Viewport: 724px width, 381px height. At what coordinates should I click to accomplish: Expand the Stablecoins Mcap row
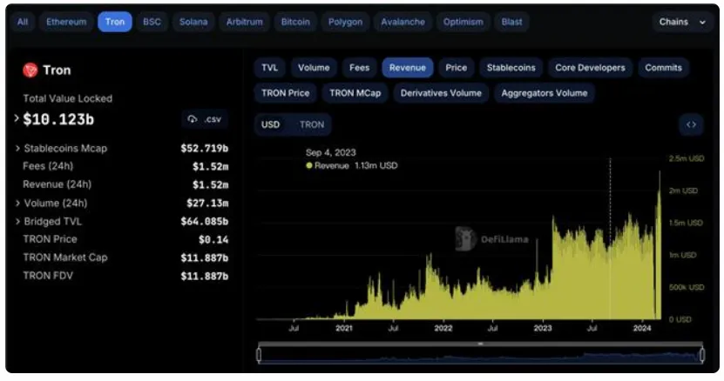pos(17,148)
